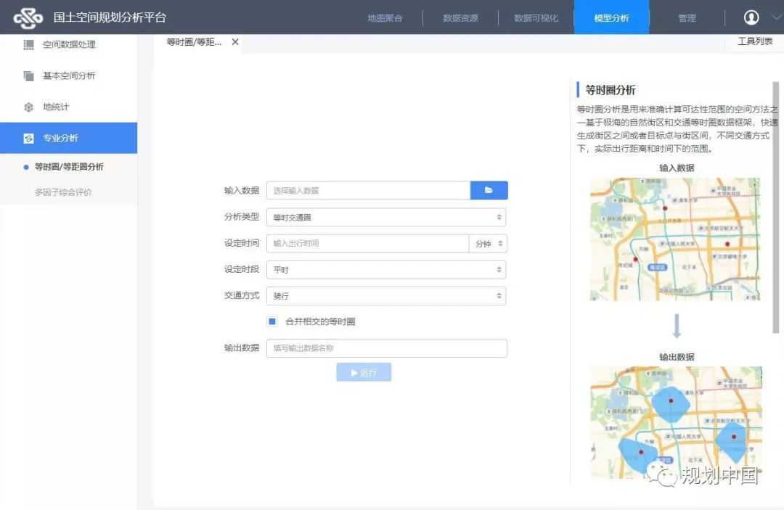
Task: Click the 专业分析 sidebar icon
Action: tap(29, 139)
